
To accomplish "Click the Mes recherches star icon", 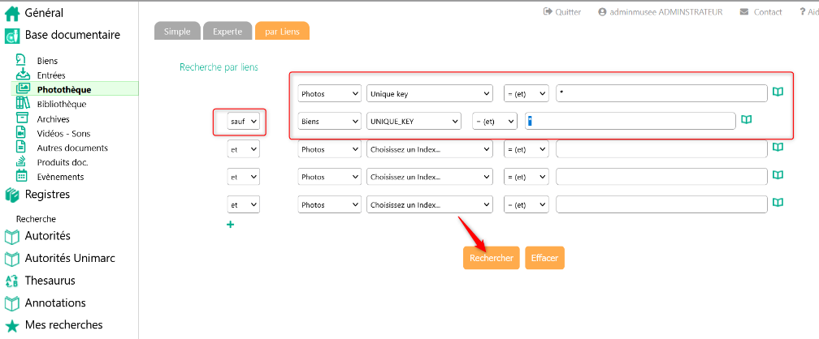I will click(12, 325).
